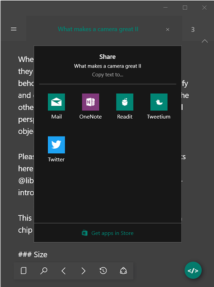Viewport: 214px width, 287px height.
Task: Share to the Readit app
Action: pos(125,102)
